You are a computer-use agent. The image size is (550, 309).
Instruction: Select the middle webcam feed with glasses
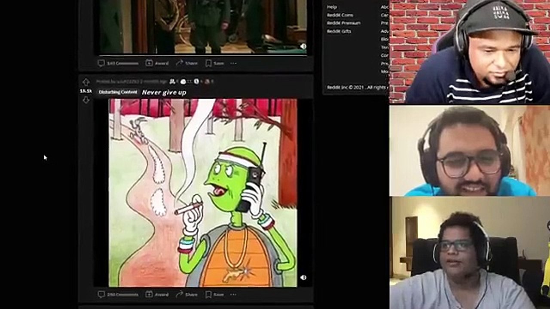[x=470, y=151]
